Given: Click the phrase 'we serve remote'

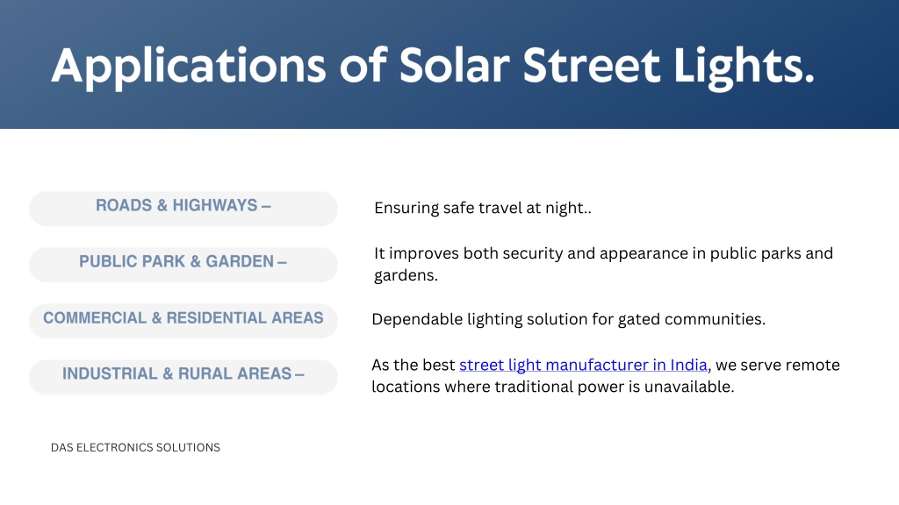Looking at the screenshot, I should pos(778,365).
